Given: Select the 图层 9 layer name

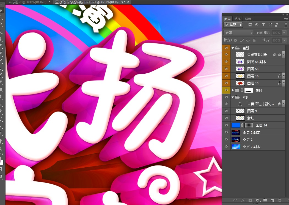Looking at the screenshot, I should pyautogui.click(x=252, y=111).
